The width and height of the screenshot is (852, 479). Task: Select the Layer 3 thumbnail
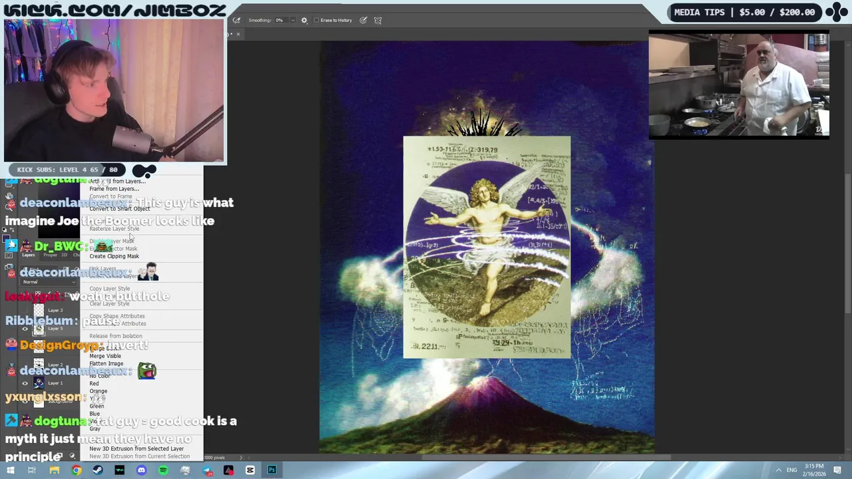click(x=39, y=311)
